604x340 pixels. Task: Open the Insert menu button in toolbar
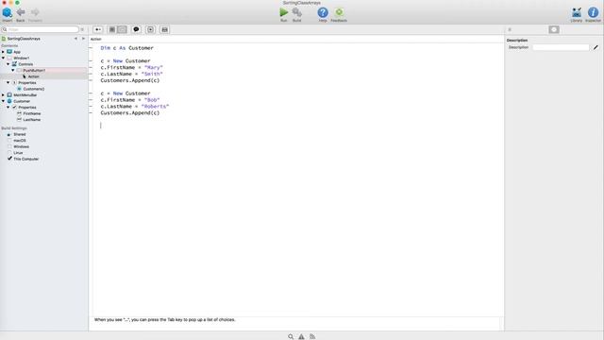8,14
